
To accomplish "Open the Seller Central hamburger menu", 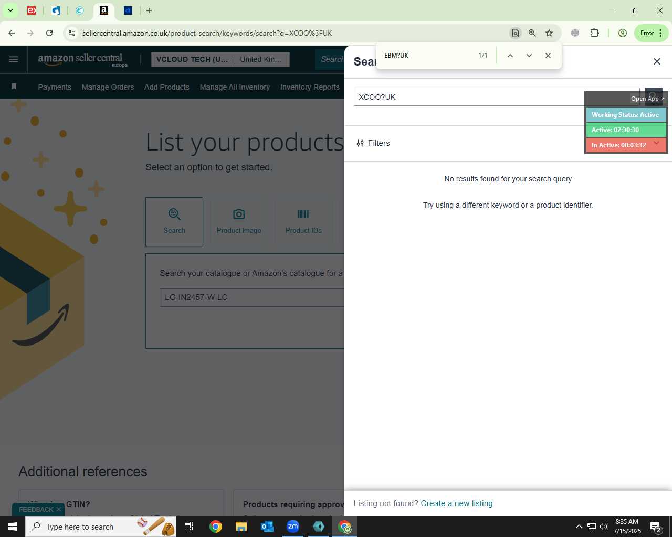I will click(x=14, y=59).
